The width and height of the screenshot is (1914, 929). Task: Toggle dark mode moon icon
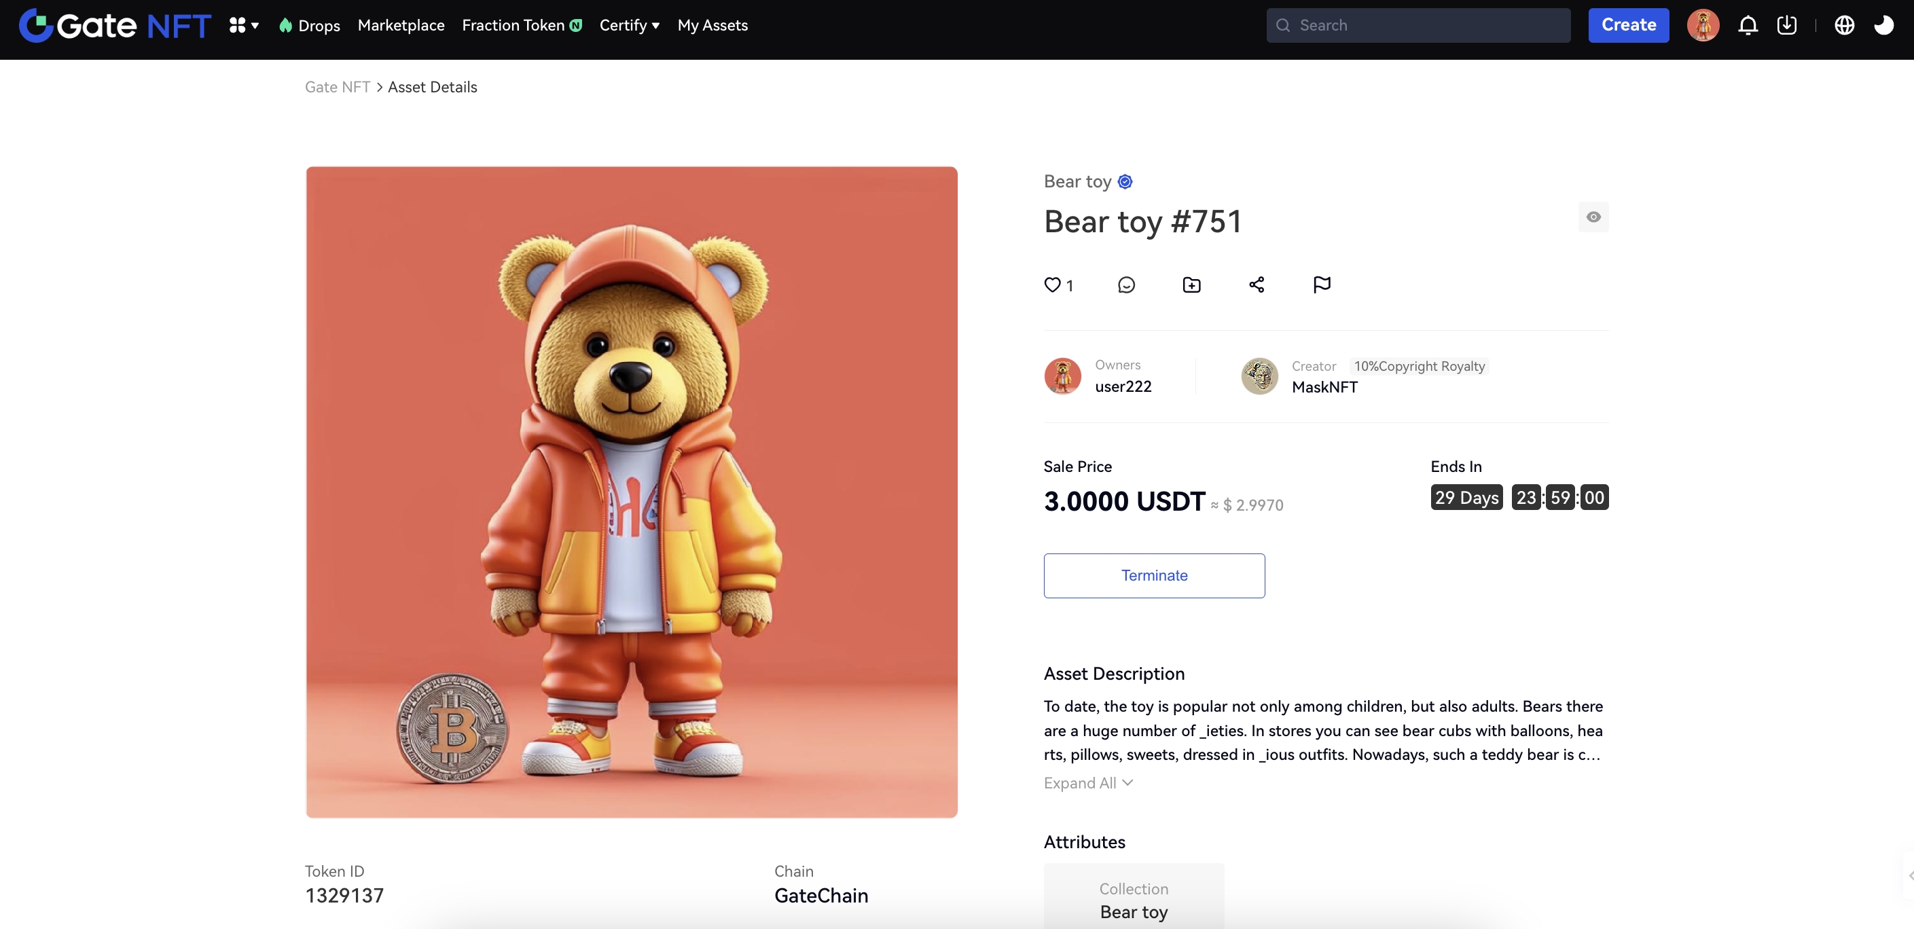tap(1883, 25)
